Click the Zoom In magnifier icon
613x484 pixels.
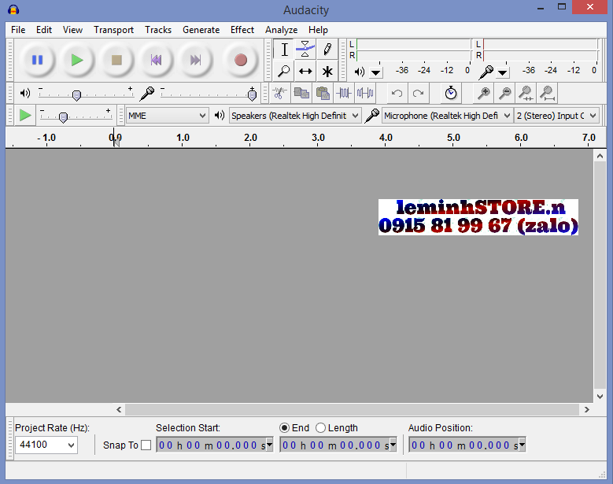(x=484, y=93)
